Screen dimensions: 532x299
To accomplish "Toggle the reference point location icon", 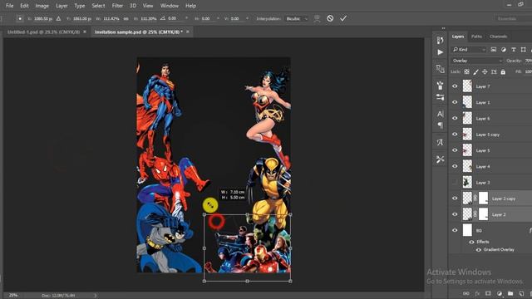I will (x=20, y=18).
